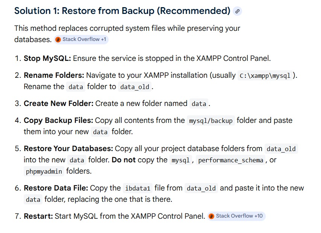Click the orange Stack Overflow logo after "databases."
The height and width of the screenshot is (233, 321).
click(58, 39)
